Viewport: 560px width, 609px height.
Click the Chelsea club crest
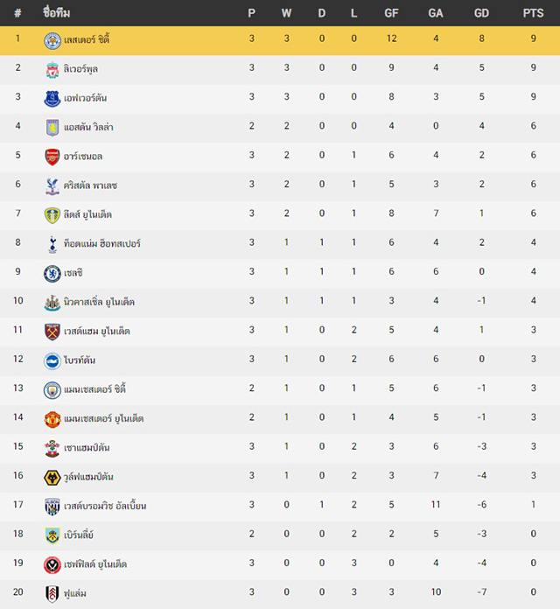pos(52,273)
